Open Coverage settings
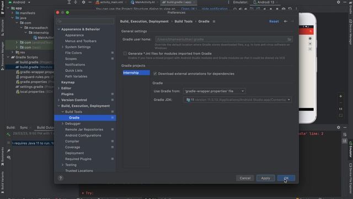Viewport: 353px width, 199px height. pos(72,147)
